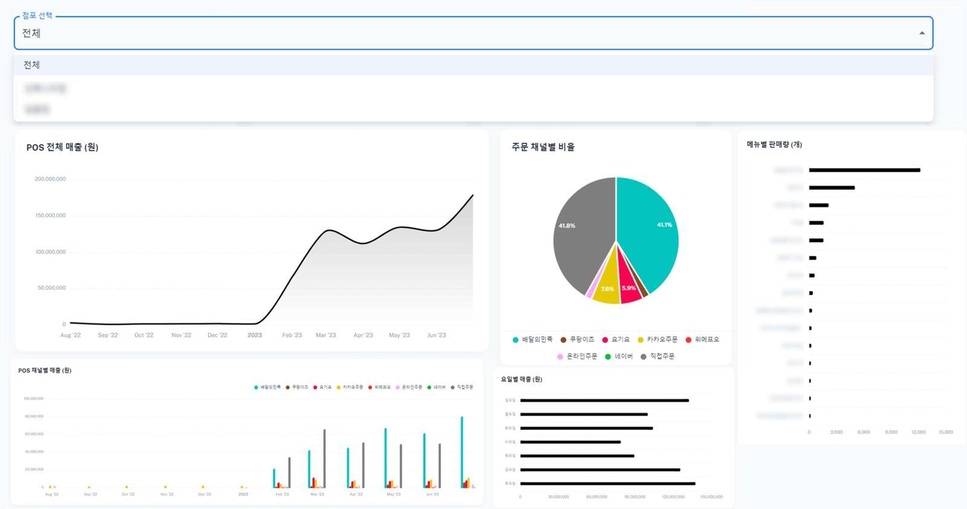Click 카카오주문 yellow legend marker under pie
The width and height of the screenshot is (967, 509).
click(641, 340)
